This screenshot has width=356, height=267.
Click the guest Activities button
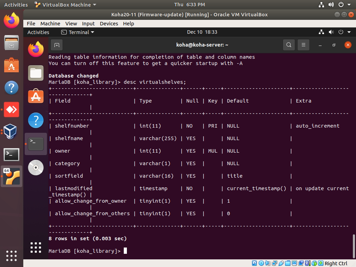click(38, 32)
